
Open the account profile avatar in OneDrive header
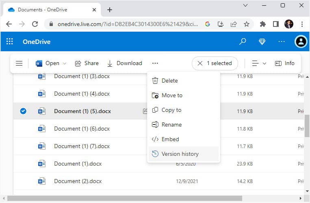[x=301, y=41]
